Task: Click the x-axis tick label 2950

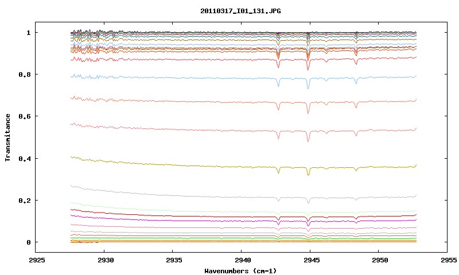Action: point(380,260)
